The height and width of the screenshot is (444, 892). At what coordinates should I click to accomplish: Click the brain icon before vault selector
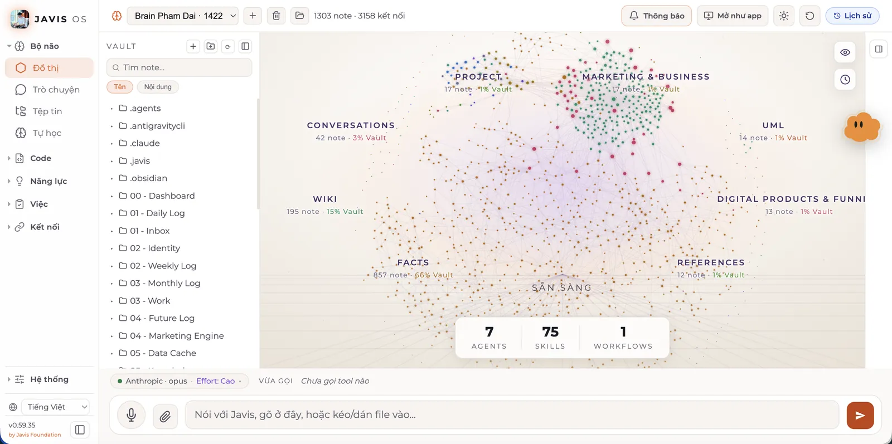[x=117, y=16]
